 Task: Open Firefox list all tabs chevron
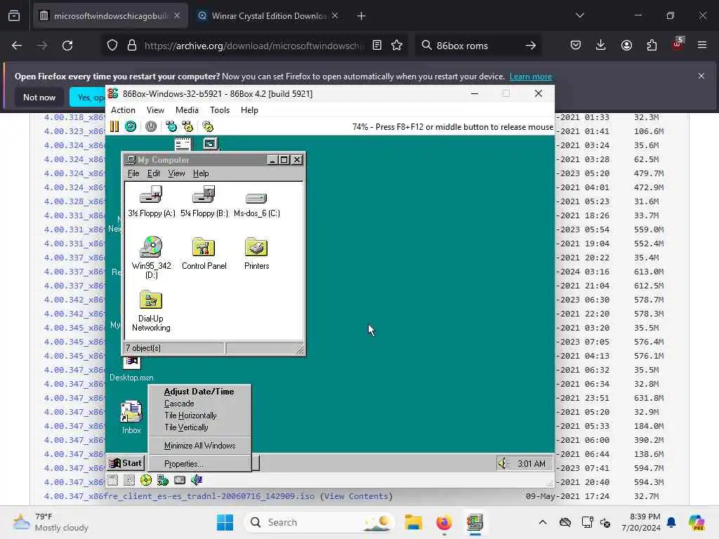(x=579, y=15)
